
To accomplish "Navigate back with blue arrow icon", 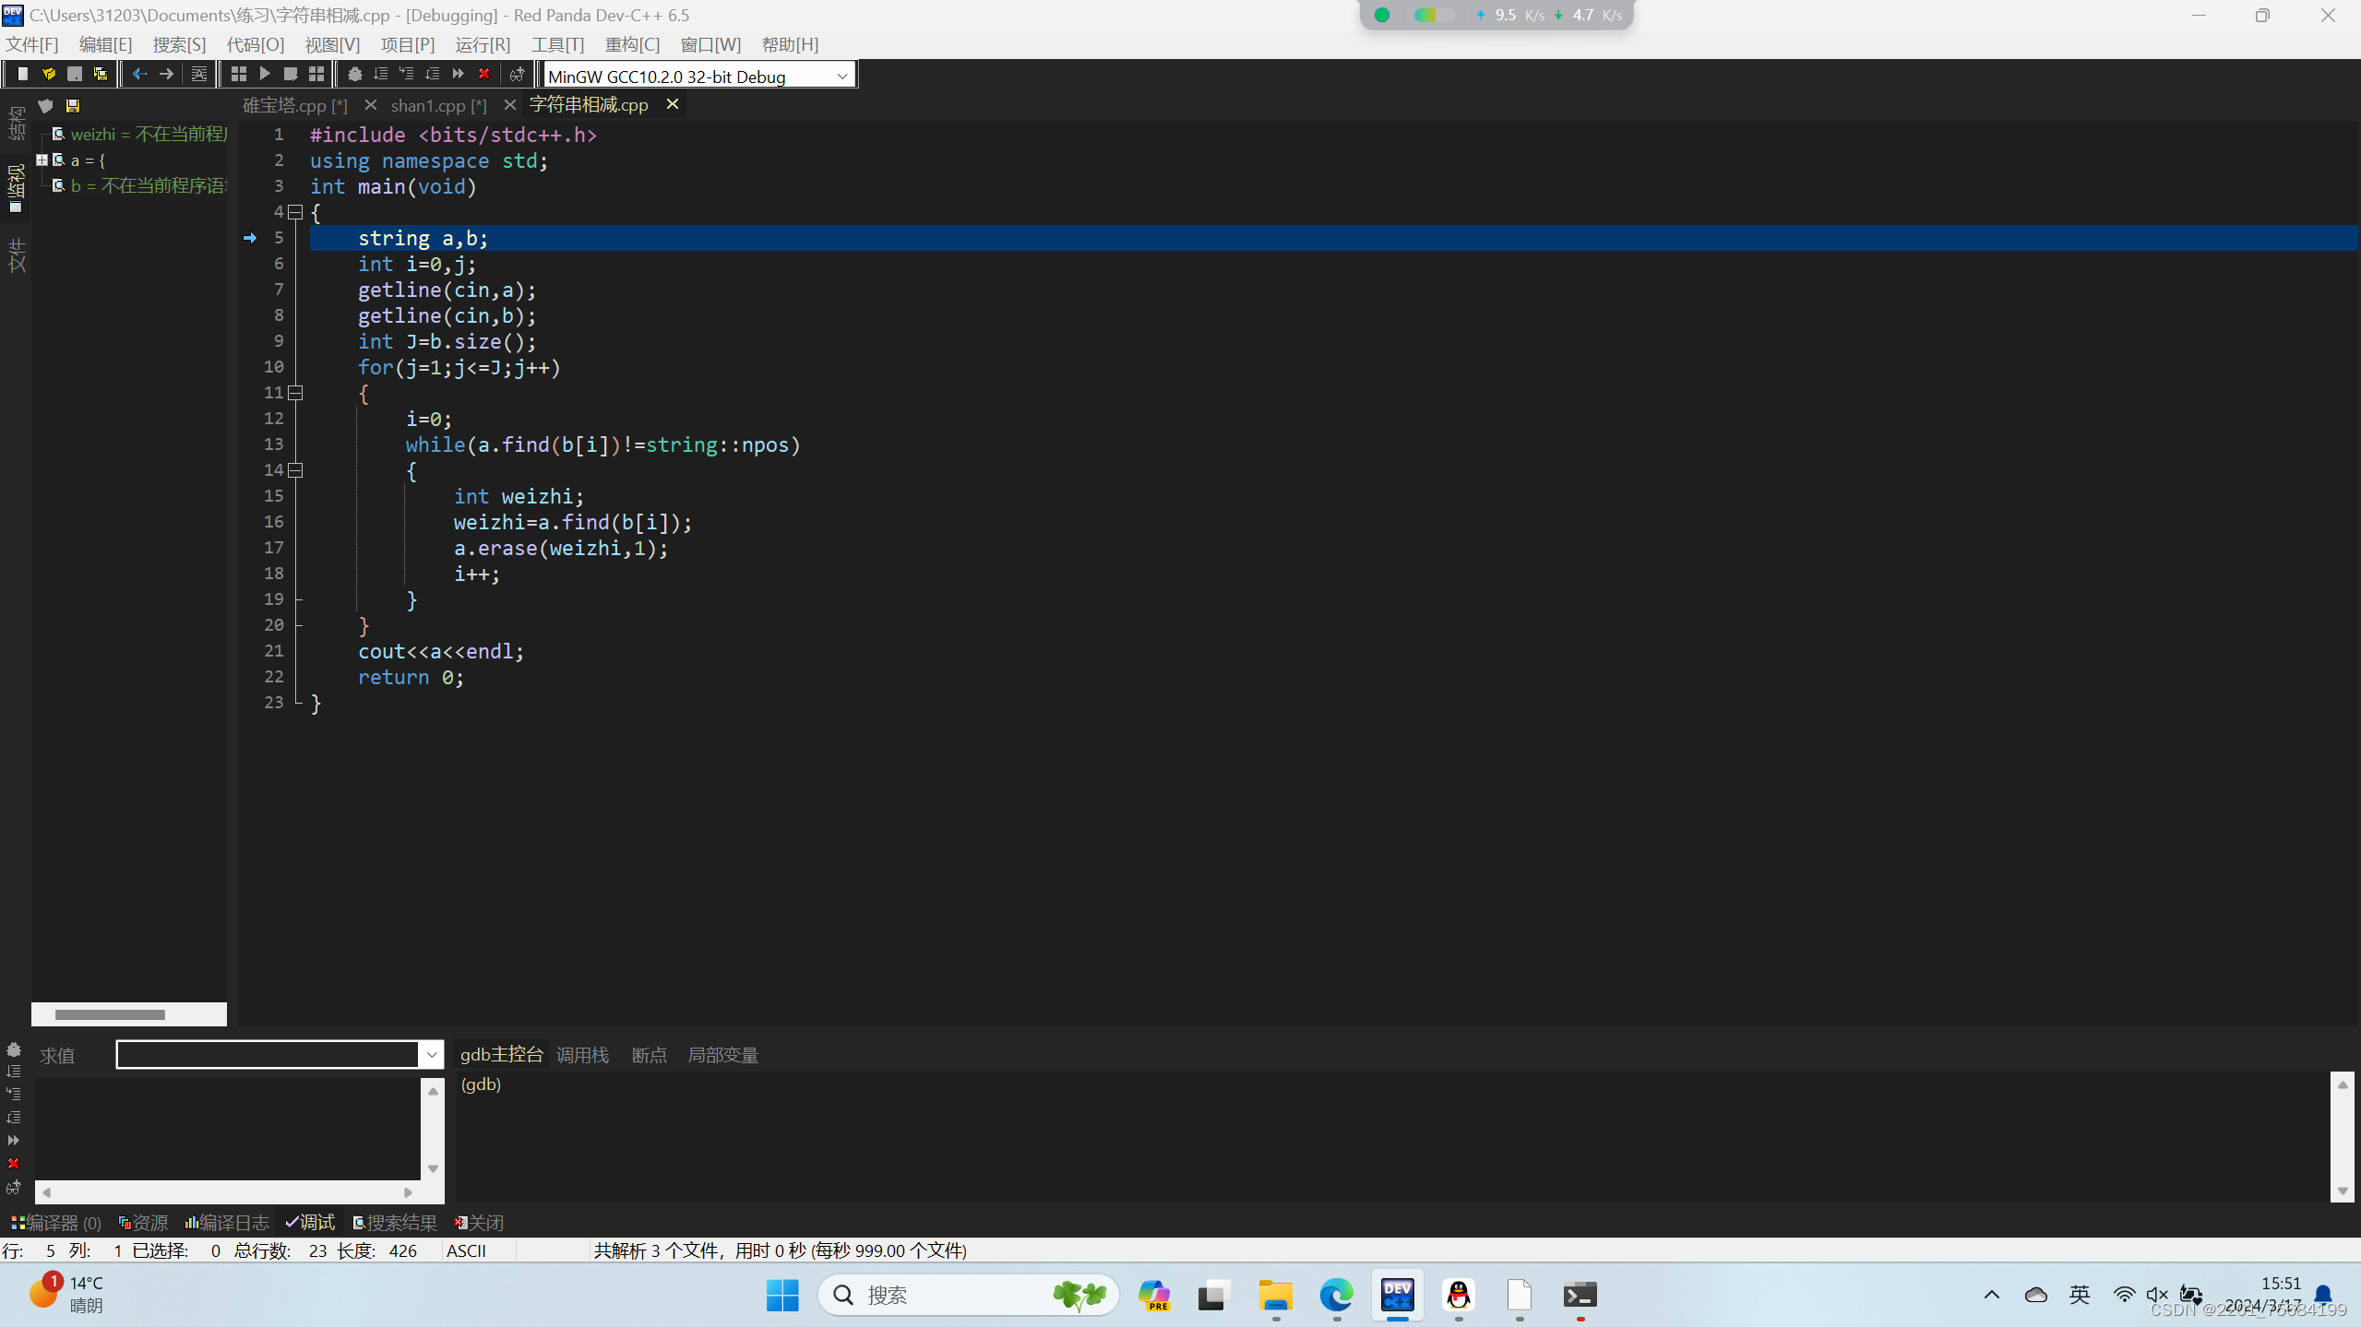I will coord(139,74).
